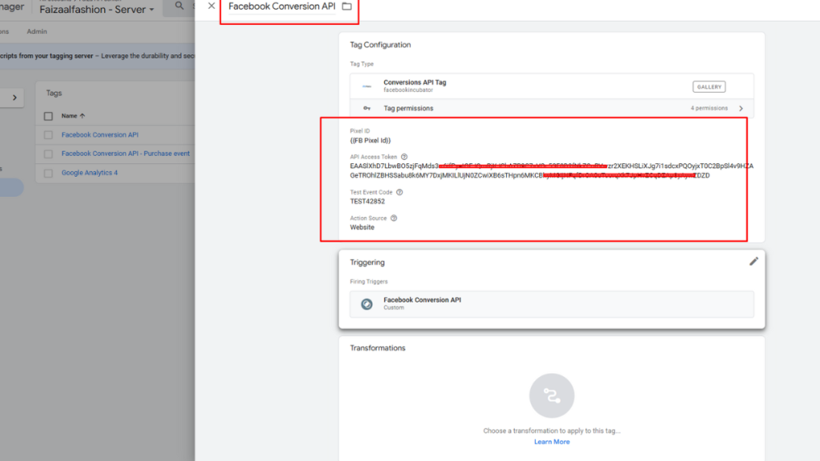Viewport: 820px width, 461px height.
Task: Click the transformation placeholder circle icon
Action: (x=552, y=395)
